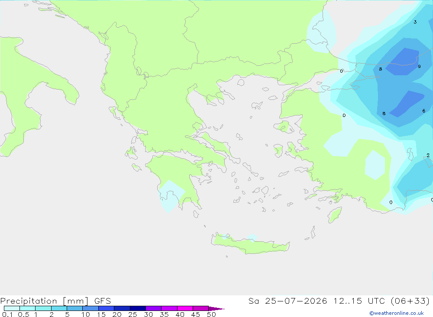The image size is (433, 317).
Task: Click the precipitation value '2' on the map
Action: click(x=428, y=155)
